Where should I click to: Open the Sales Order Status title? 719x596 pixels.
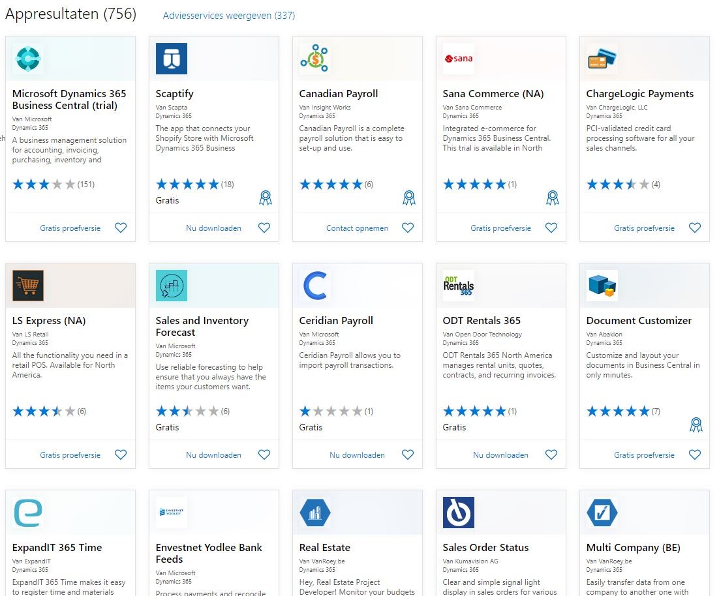point(485,548)
